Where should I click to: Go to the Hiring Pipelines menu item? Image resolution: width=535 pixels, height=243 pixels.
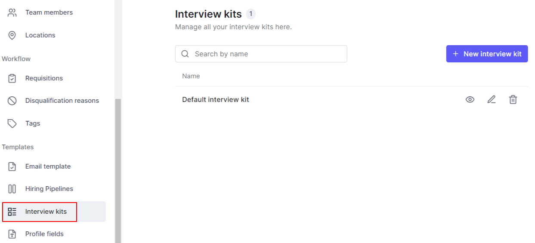click(x=49, y=189)
